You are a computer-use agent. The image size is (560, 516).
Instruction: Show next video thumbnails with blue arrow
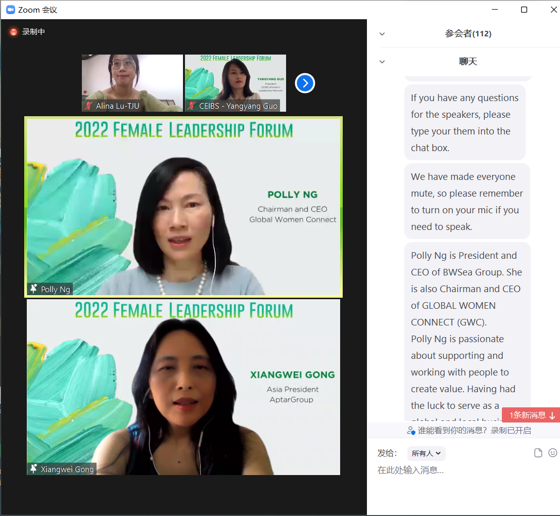(x=305, y=83)
